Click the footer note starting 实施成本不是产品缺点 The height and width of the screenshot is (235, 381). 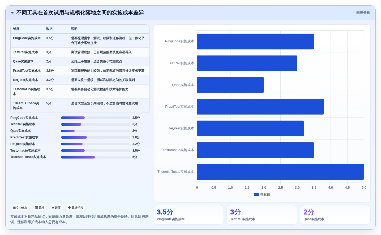pyautogui.click(x=79, y=219)
